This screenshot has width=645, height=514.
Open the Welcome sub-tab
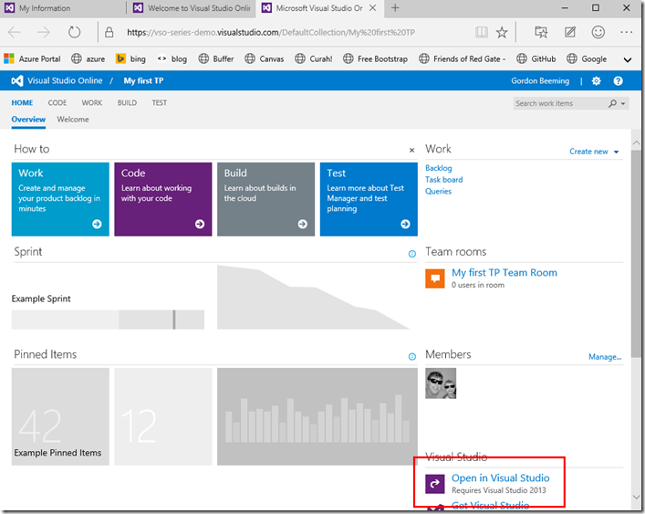click(73, 120)
